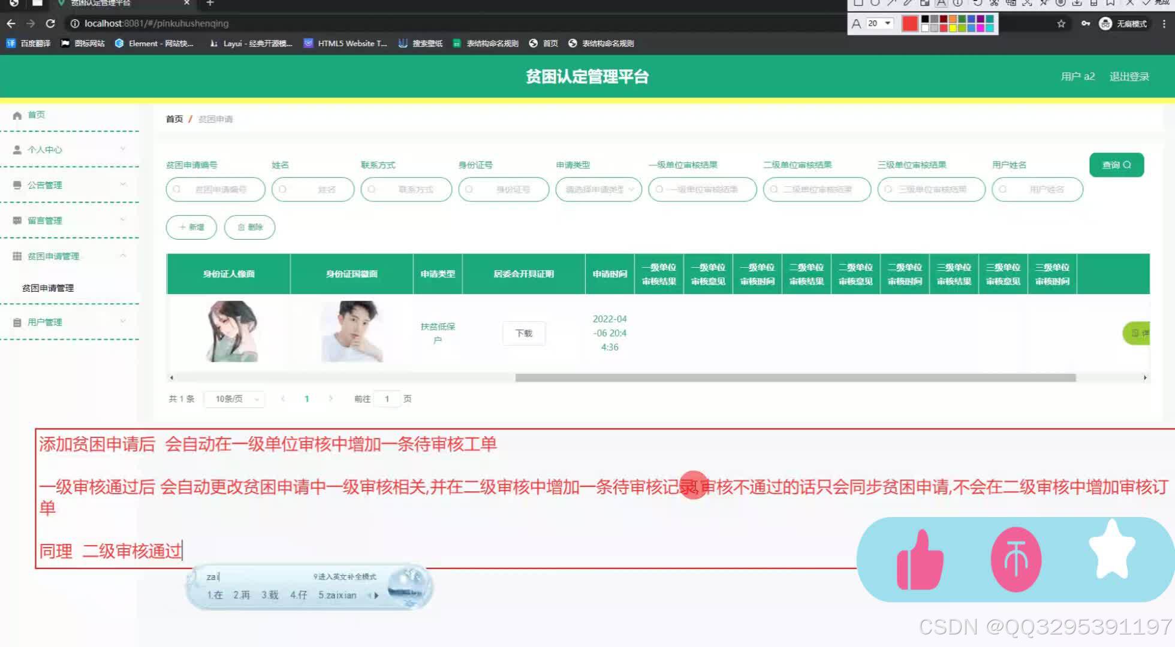This screenshot has height=647, width=1175.
Task: Click the 无痕模式 incognito profile icon
Action: [1105, 23]
